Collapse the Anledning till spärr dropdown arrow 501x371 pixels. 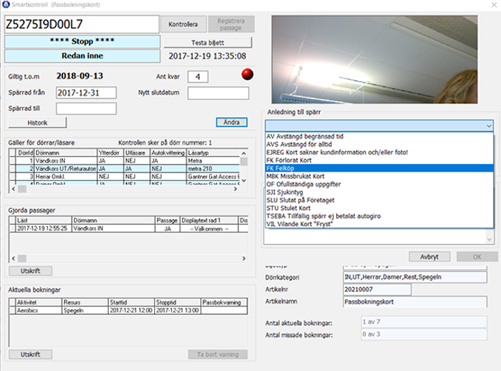[489, 126]
